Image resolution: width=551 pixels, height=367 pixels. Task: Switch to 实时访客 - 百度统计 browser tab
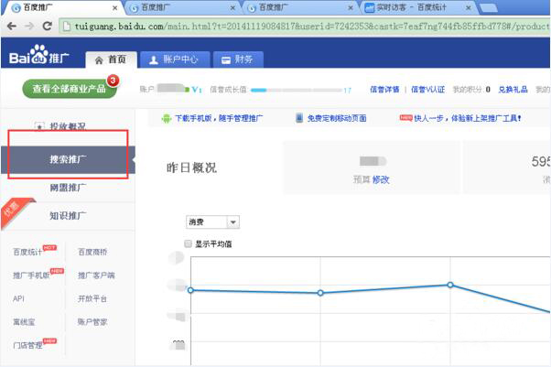pyautogui.click(x=417, y=7)
